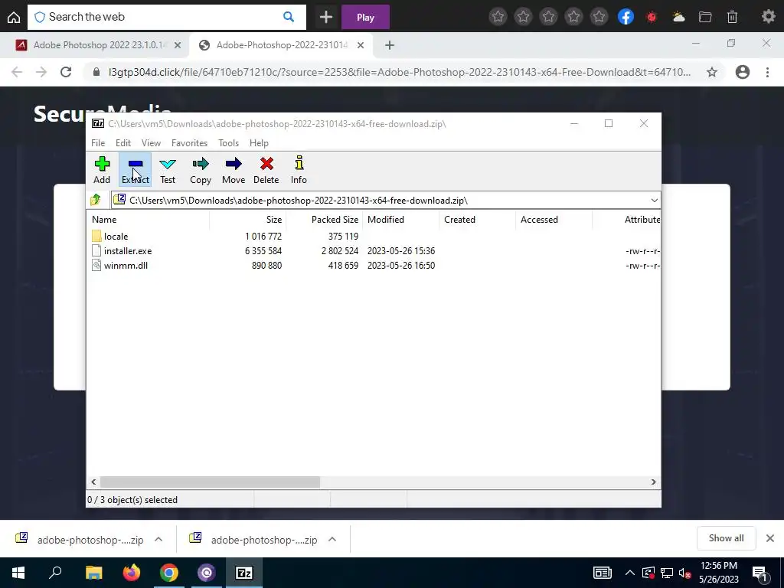The height and width of the screenshot is (588, 784).
Task: Click the purple Play button
Action: click(x=365, y=17)
